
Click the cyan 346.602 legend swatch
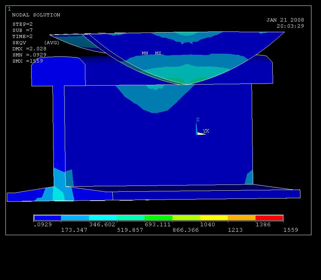[103, 218]
